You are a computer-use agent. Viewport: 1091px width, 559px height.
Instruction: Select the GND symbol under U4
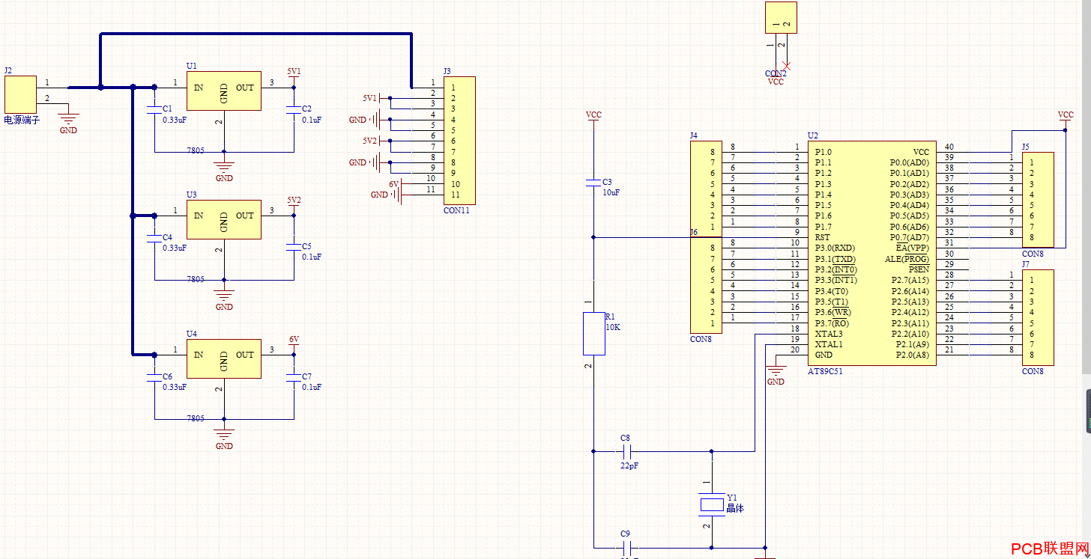[224, 436]
